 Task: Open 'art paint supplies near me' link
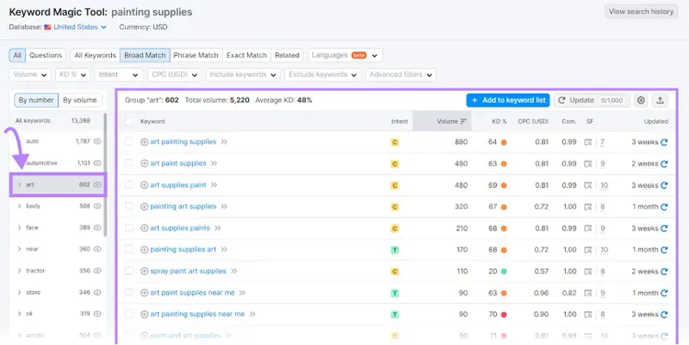[193, 293]
